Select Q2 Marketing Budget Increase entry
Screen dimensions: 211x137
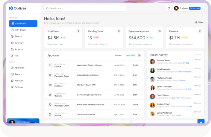pyautogui.click(x=89, y=95)
